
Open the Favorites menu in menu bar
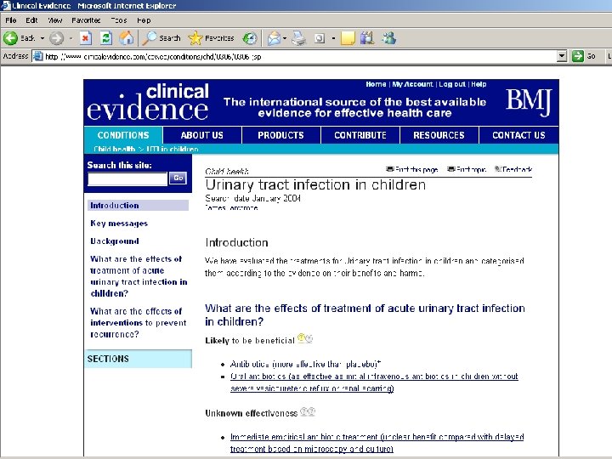coord(86,20)
